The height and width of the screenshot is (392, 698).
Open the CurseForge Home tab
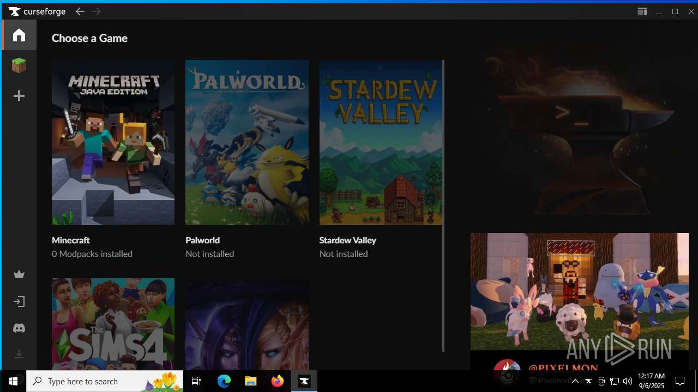(x=19, y=35)
